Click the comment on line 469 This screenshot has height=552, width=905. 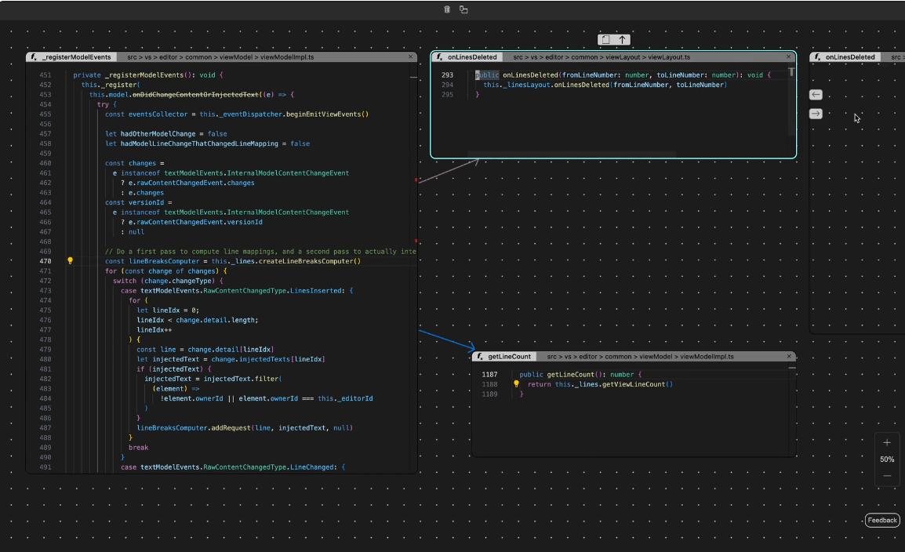coord(260,252)
